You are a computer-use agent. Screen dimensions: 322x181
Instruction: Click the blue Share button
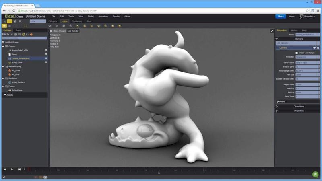[281, 16]
